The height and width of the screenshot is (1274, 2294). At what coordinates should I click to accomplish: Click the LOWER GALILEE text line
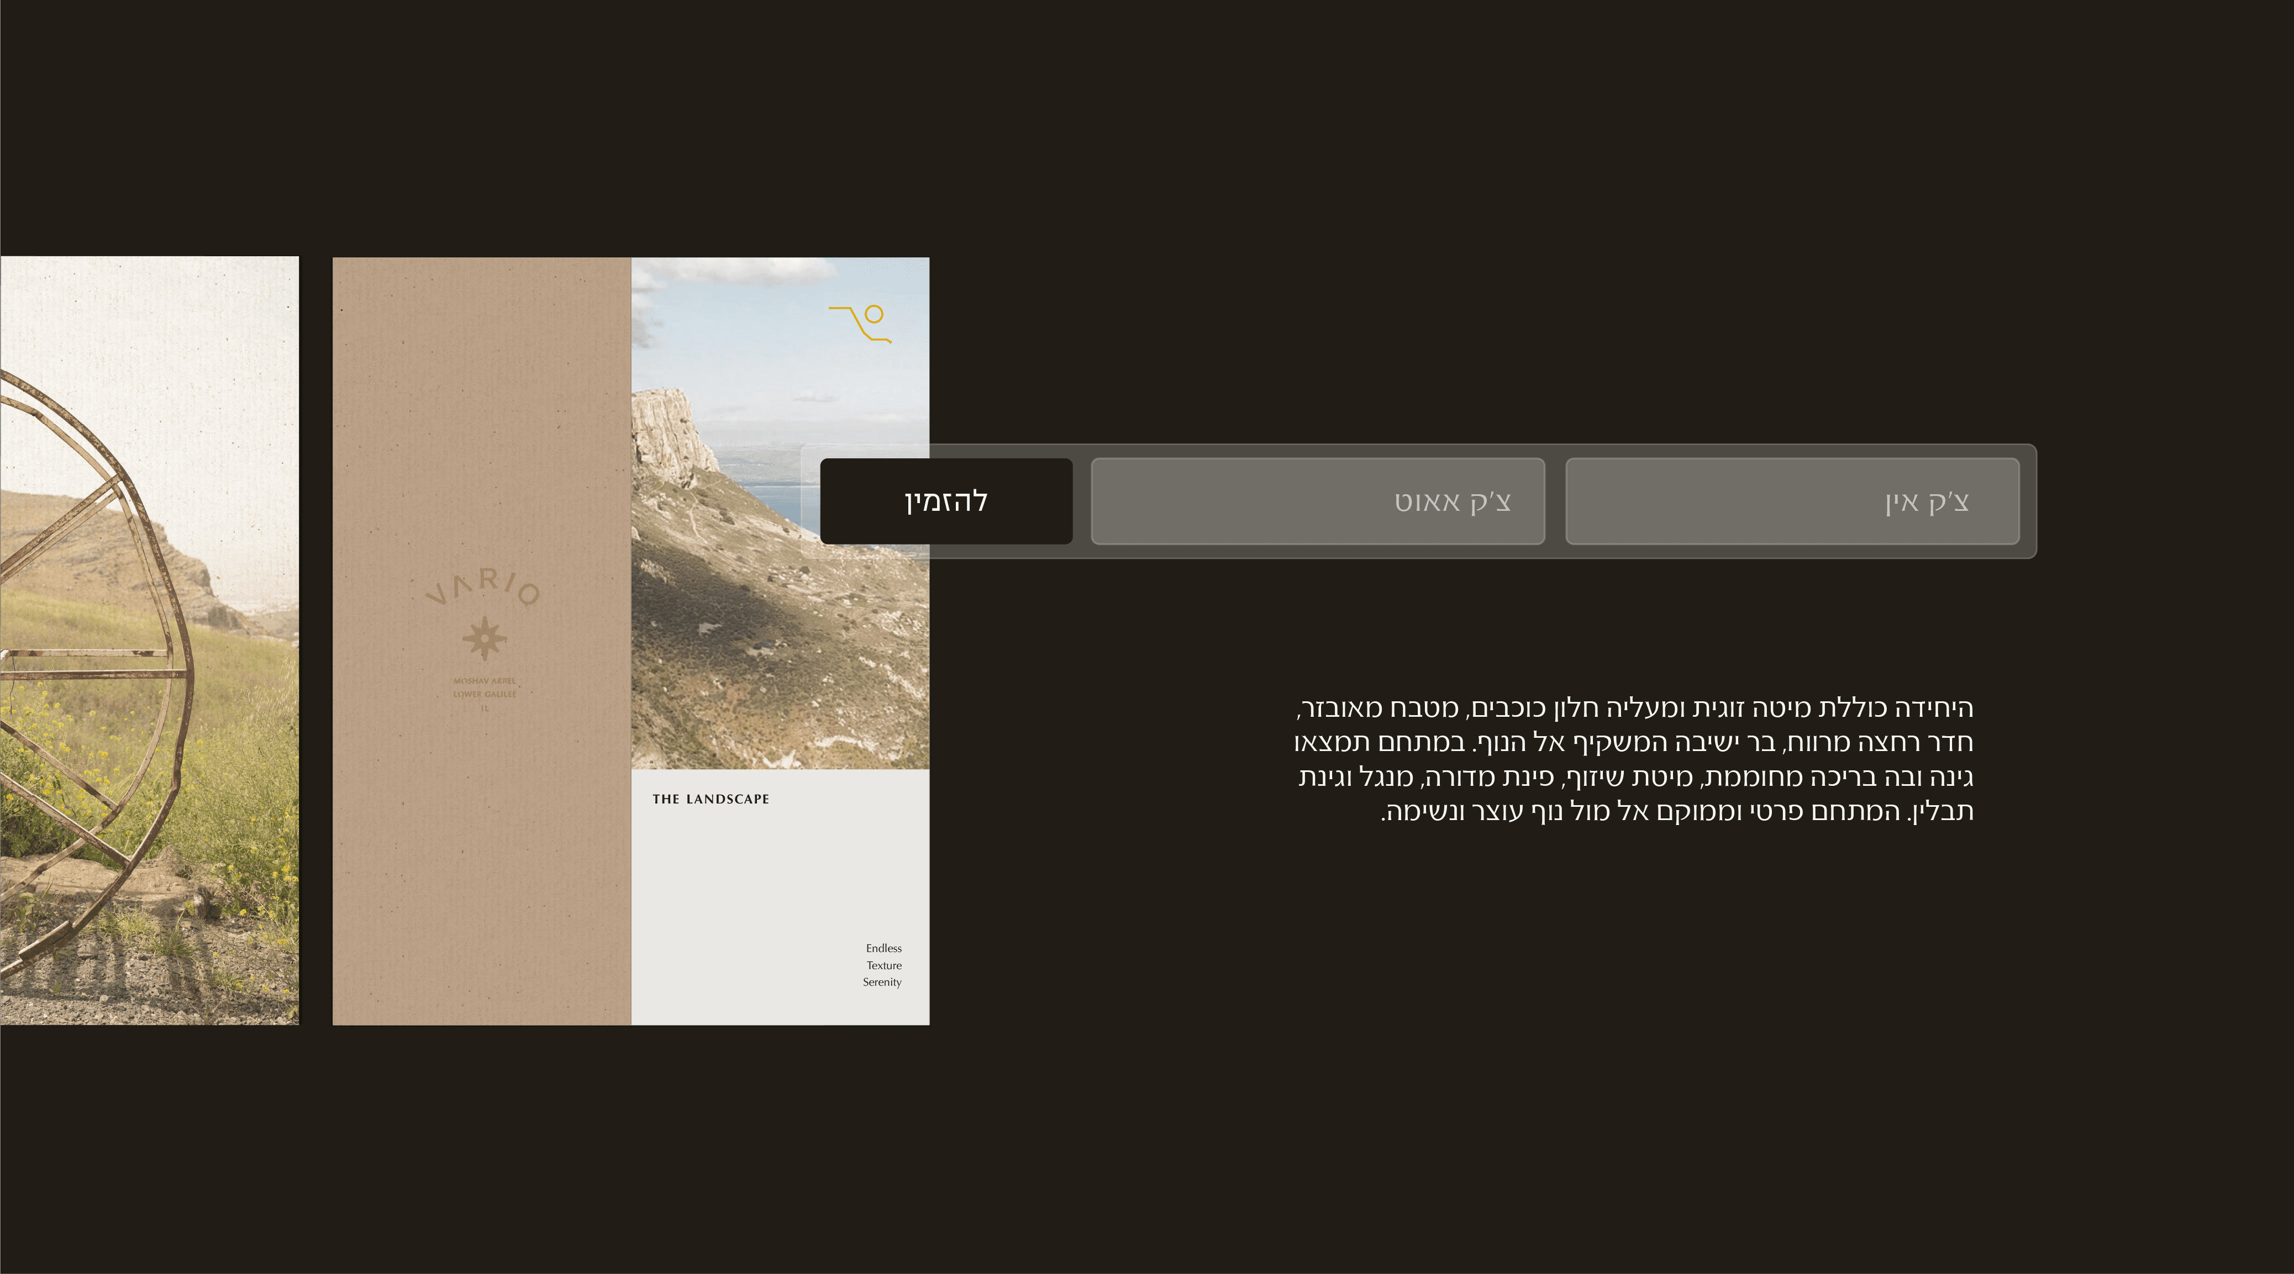(x=485, y=694)
